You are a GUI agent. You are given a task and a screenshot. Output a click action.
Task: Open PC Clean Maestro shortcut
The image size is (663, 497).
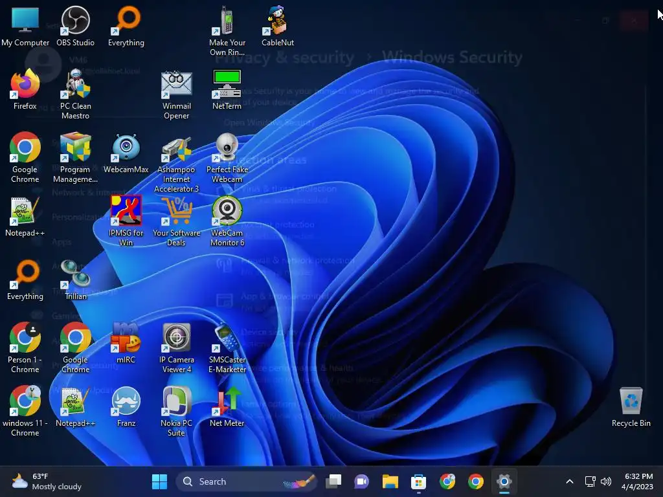click(75, 94)
